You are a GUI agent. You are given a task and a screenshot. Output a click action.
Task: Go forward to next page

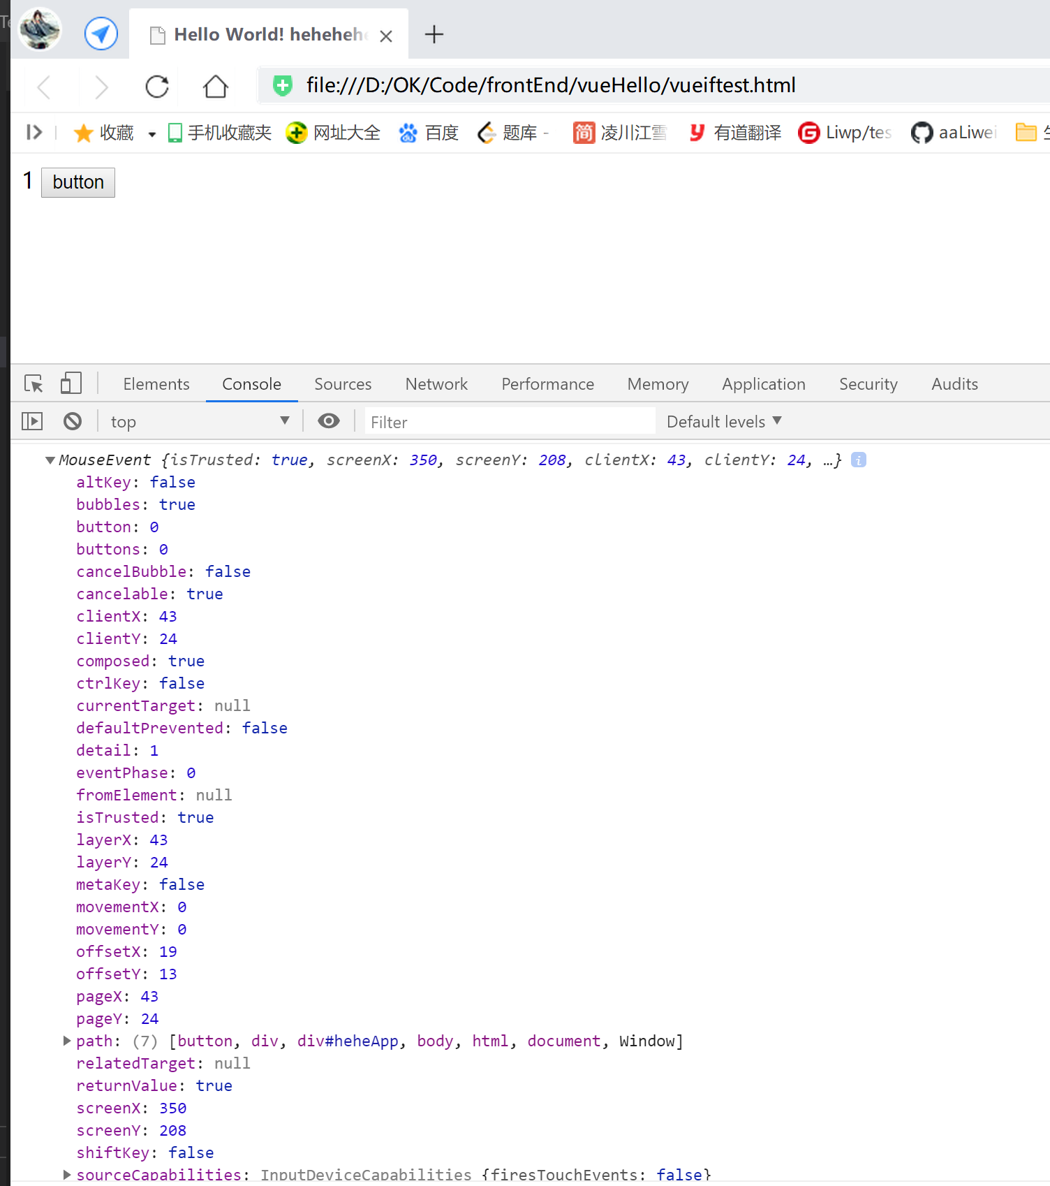click(101, 87)
